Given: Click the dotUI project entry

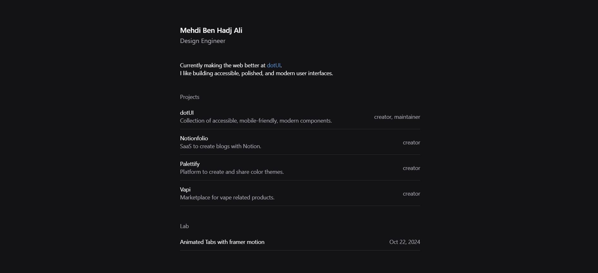Looking at the screenshot, I should (186, 113).
